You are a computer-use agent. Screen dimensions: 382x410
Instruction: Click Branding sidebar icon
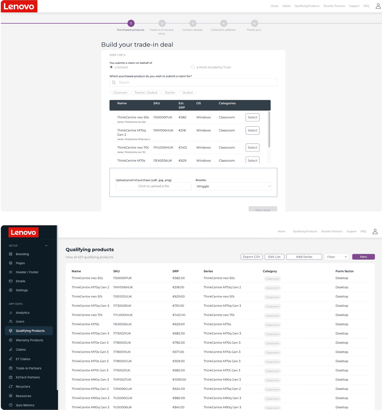tap(11, 254)
